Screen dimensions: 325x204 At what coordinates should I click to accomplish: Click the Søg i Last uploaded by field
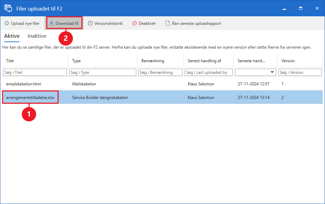[208, 72]
